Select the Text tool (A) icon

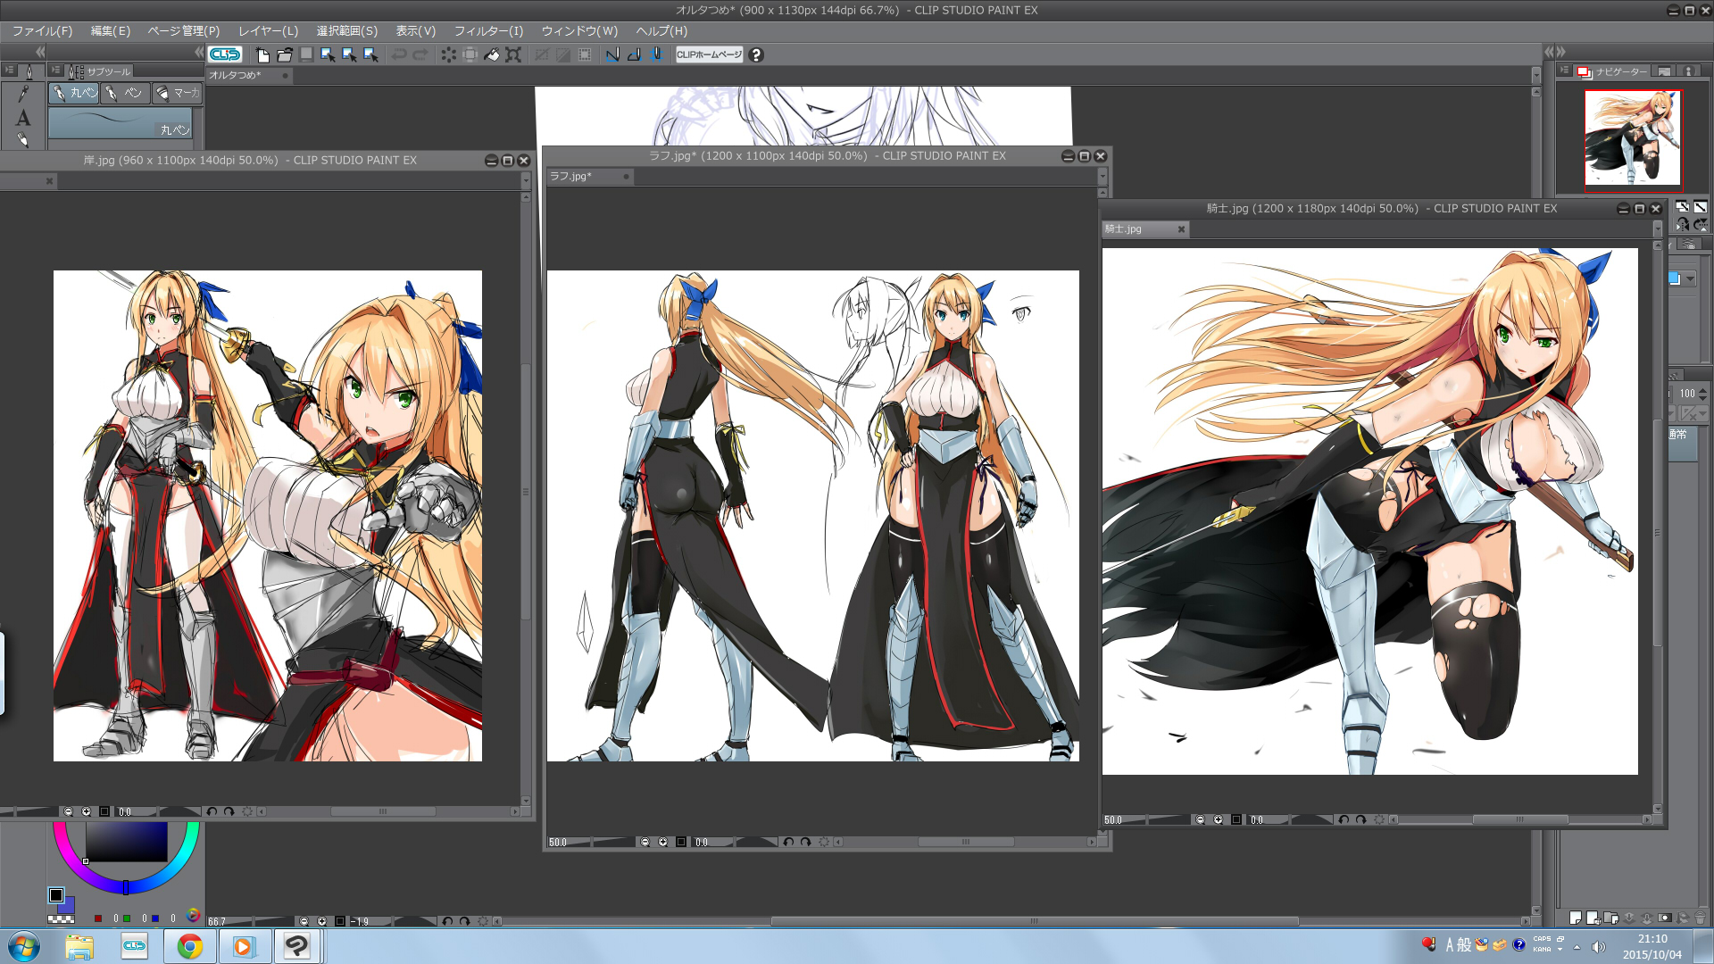[x=23, y=118]
